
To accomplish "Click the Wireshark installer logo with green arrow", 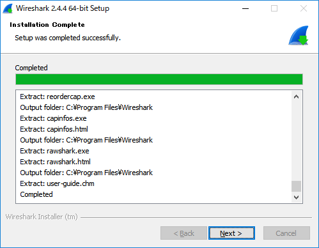I will [x=299, y=36].
